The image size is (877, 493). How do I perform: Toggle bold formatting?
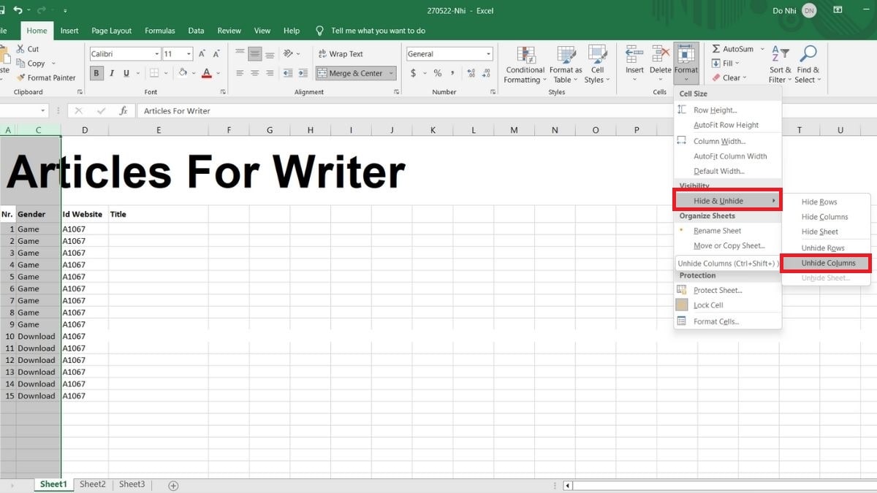pos(96,73)
